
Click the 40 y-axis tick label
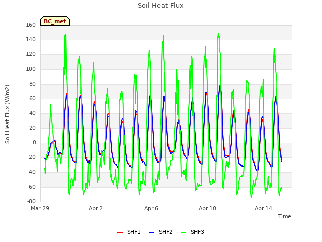32,113
